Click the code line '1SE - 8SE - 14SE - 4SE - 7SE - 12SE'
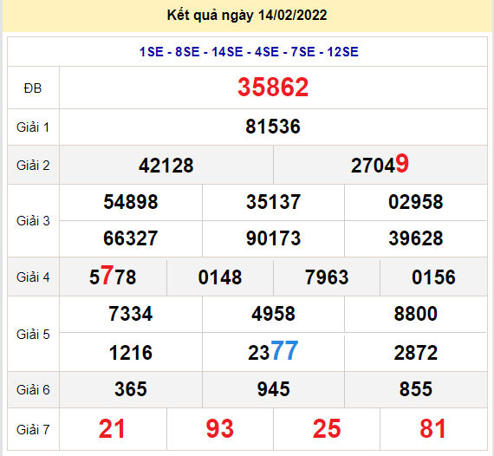The height and width of the screenshot is (456, 494). coord(249,52)
